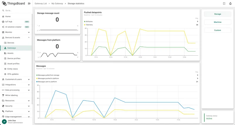The height and width of the screenshot is (125, 235).
Task: Click the Storage statistics breadcrumb text
Action: pyautogui.click(x=76, y=4)
